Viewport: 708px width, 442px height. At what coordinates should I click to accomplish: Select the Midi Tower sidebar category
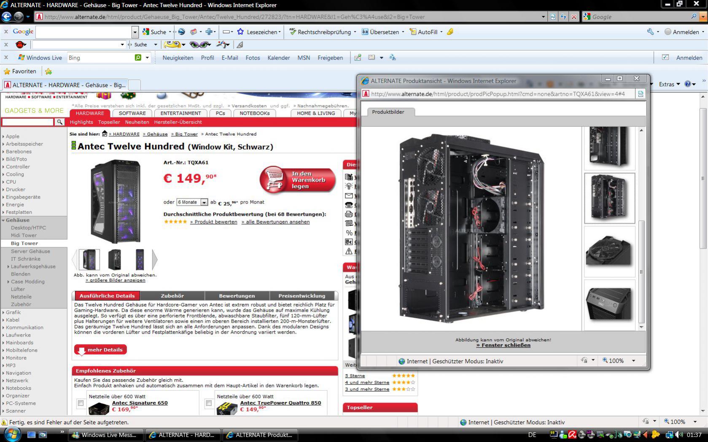24,235
